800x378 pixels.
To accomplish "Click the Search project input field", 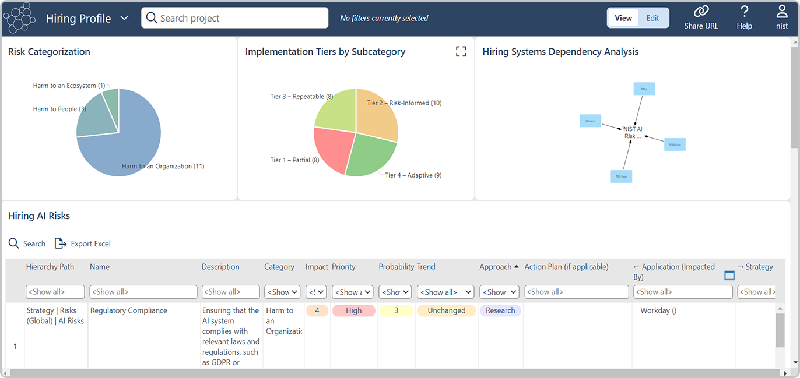I will coord(234,18).
